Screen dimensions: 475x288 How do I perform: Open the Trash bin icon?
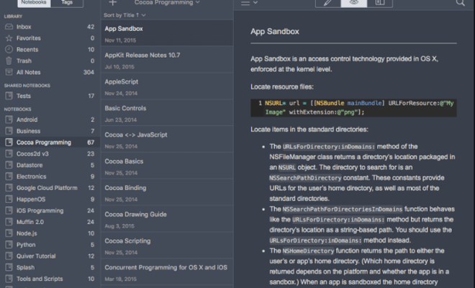coord(9,61)
